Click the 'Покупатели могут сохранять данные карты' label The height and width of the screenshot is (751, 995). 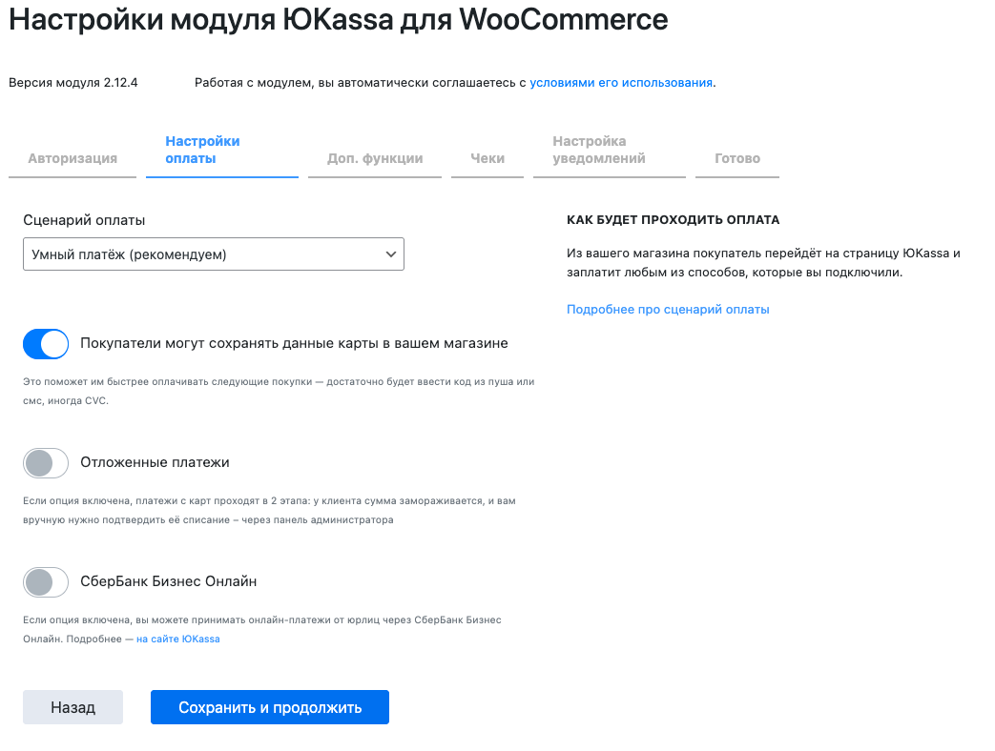(x=294, y=343)
